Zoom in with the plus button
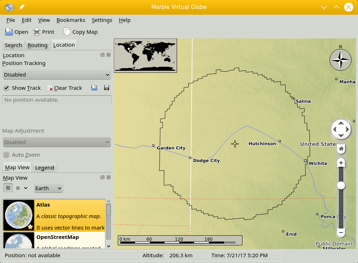Screen dimensions: 358x263 [341, 163]
